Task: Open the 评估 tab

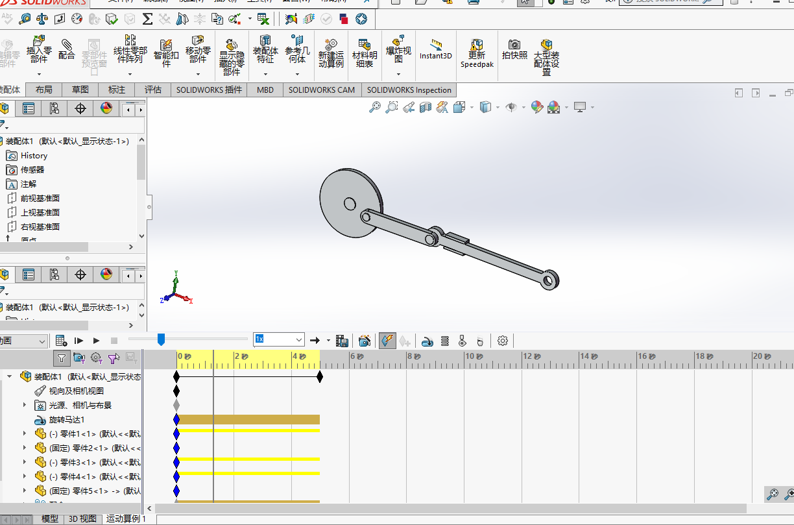Action: point(153,90)
